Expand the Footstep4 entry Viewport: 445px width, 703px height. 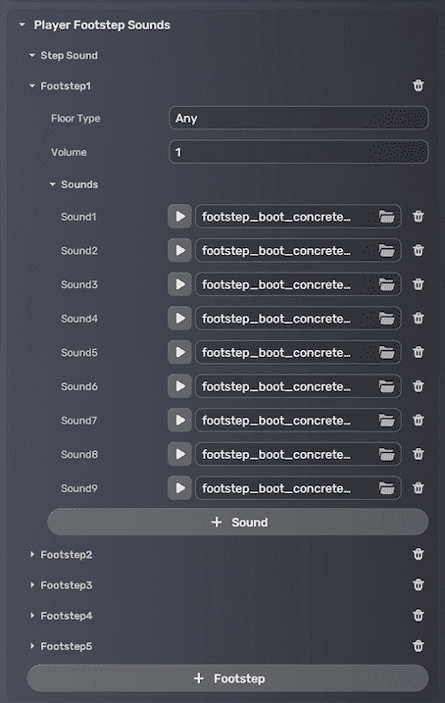coord(31,616)
